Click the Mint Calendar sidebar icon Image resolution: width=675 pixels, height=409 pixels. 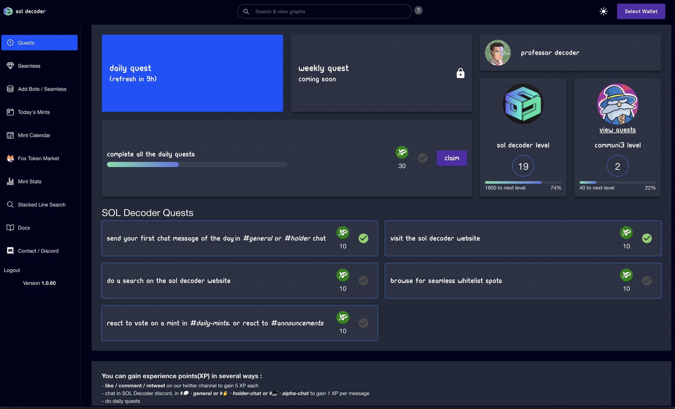coord(10,135)
